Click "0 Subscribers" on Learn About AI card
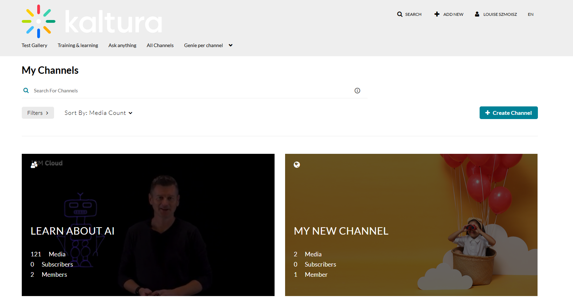The height and width of the screenshot is (308, 573). click(x=52, y=264)
